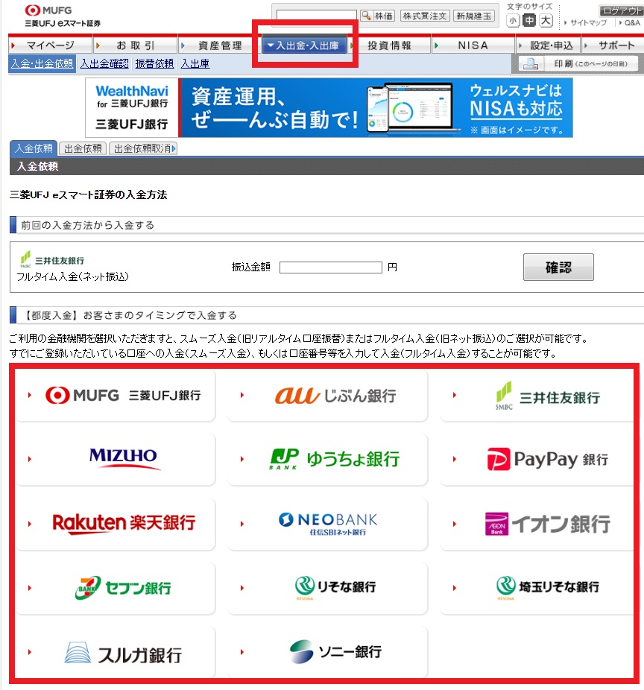Click the 新規建玉 button
Image resolution: width=644 pixels, height=690 pixels.
(473, 16)
